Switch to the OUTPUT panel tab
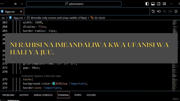 click(24, 95)
